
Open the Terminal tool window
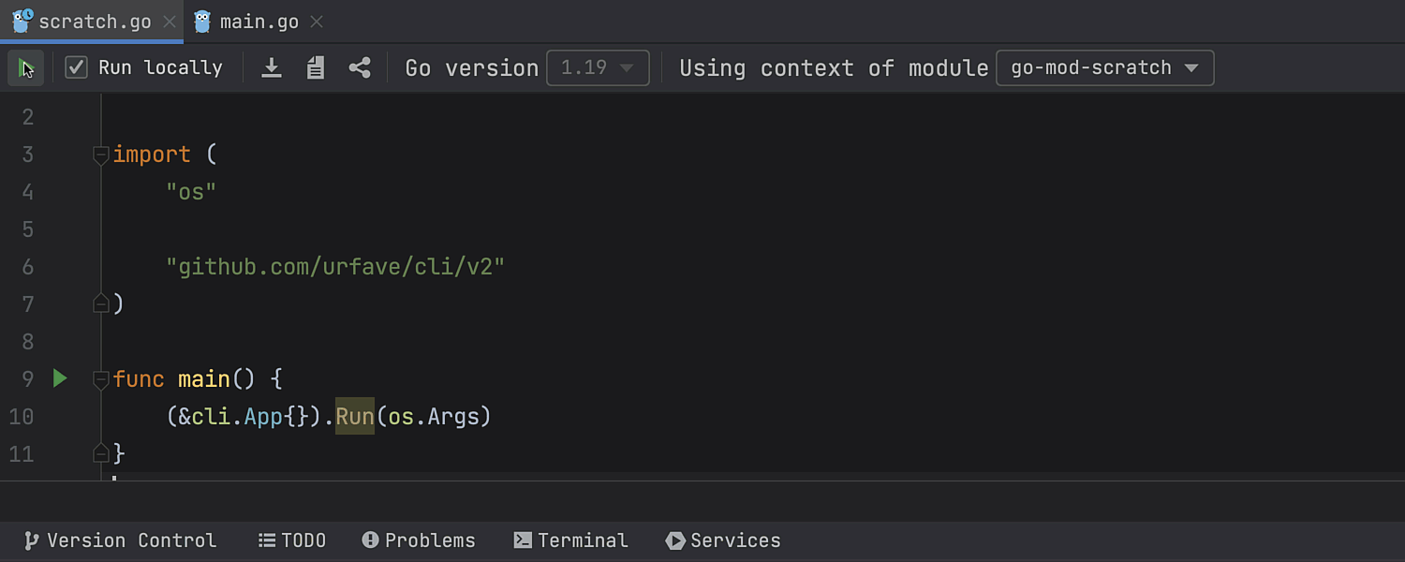(571, 540)
